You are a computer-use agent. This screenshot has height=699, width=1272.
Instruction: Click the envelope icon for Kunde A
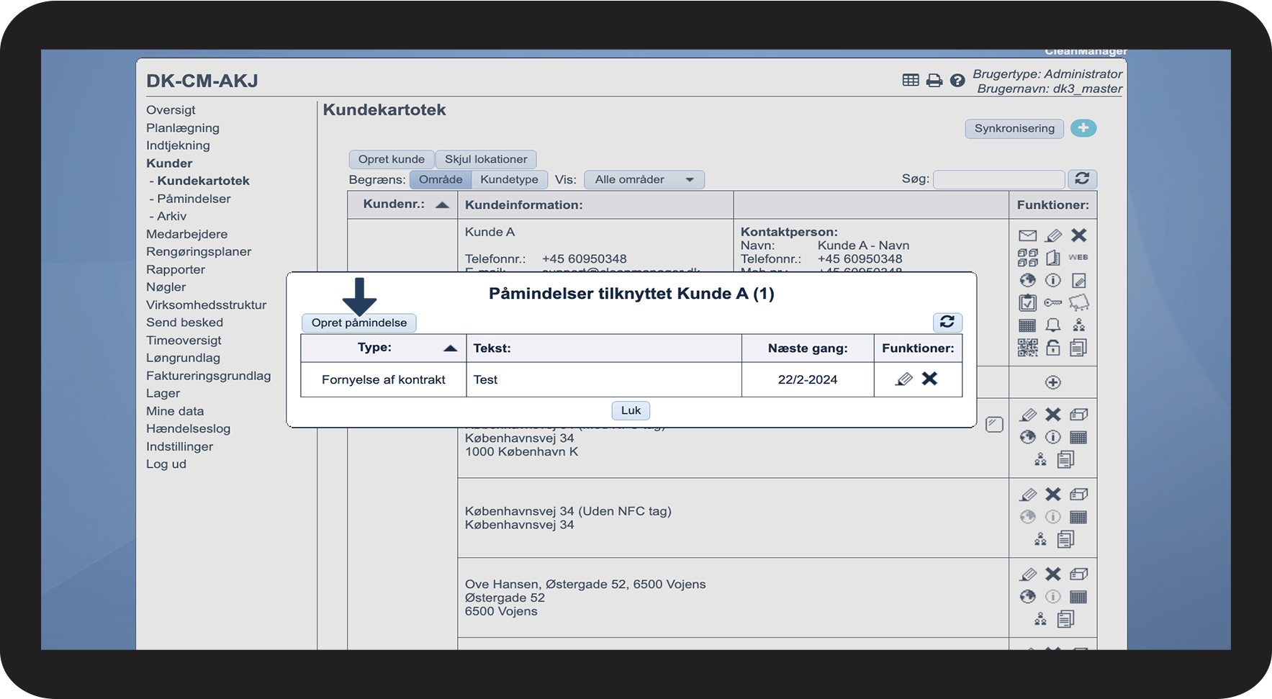(x=1027, y=235)
